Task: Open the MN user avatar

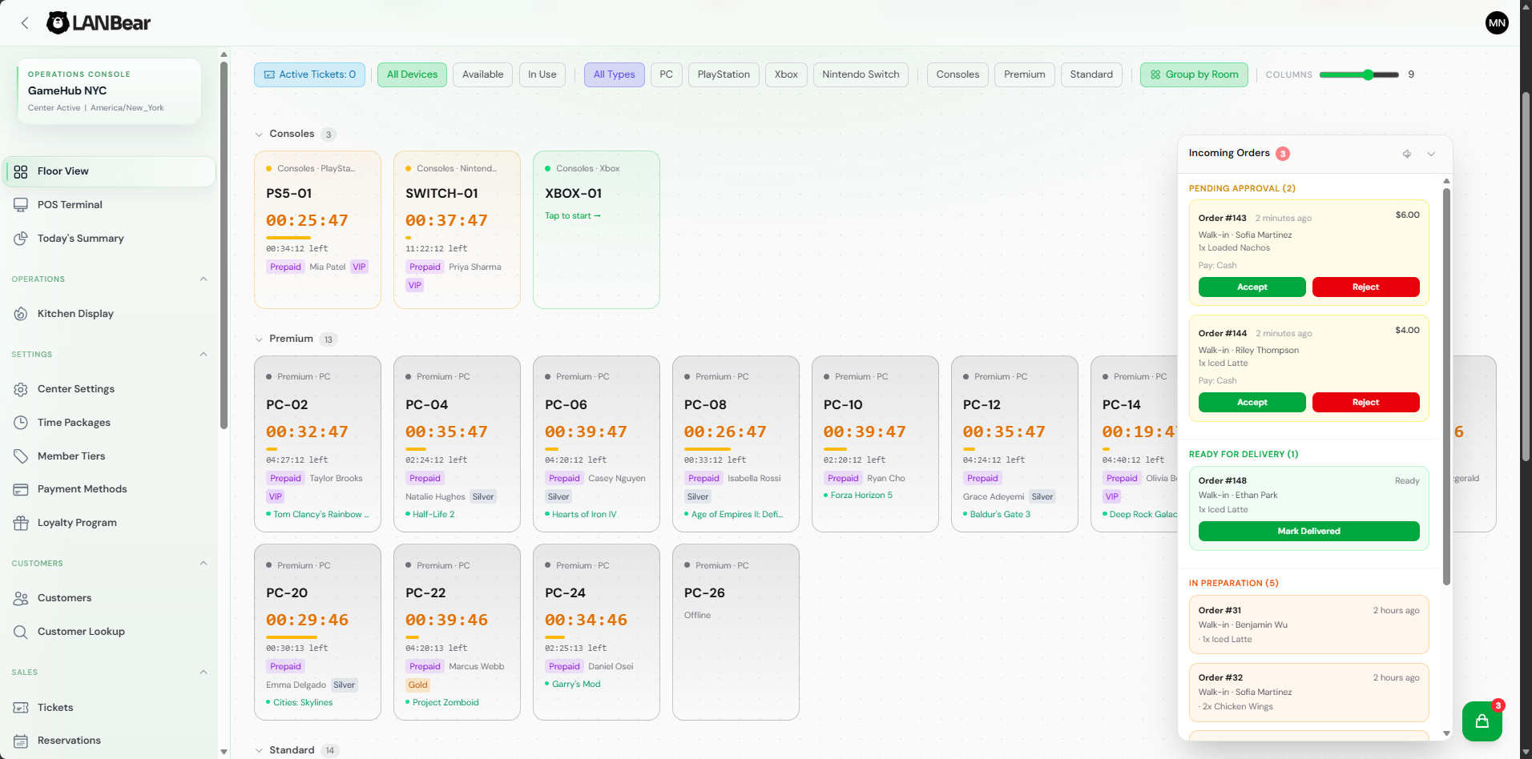Action: click(x=1497, y=23)
